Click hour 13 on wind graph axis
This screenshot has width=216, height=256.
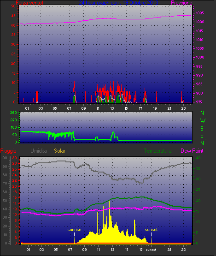click(112, 108)
